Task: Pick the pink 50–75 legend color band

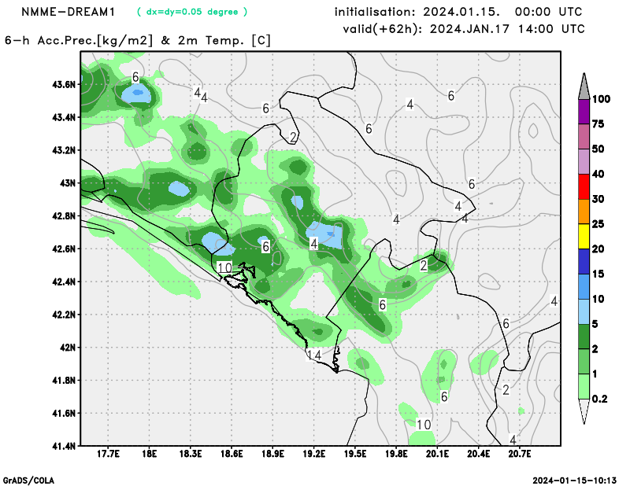Action: click(x=584, y=137)
